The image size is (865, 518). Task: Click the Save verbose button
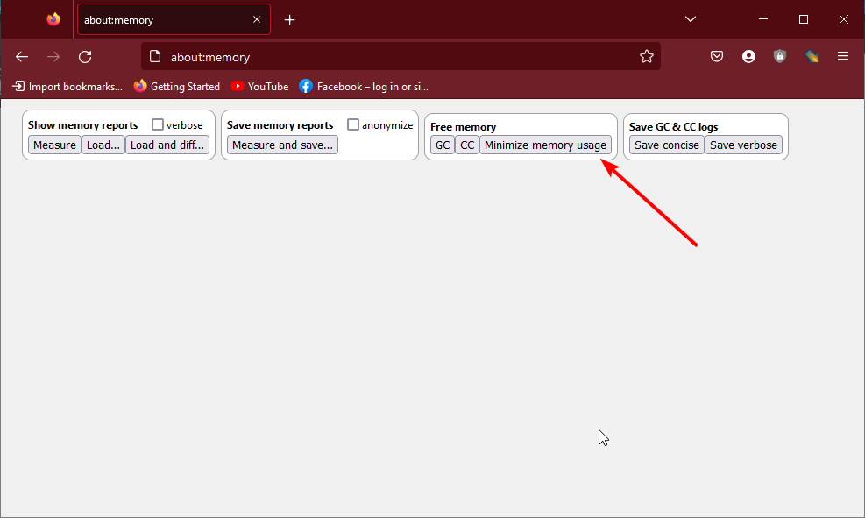tap(744, 145)
